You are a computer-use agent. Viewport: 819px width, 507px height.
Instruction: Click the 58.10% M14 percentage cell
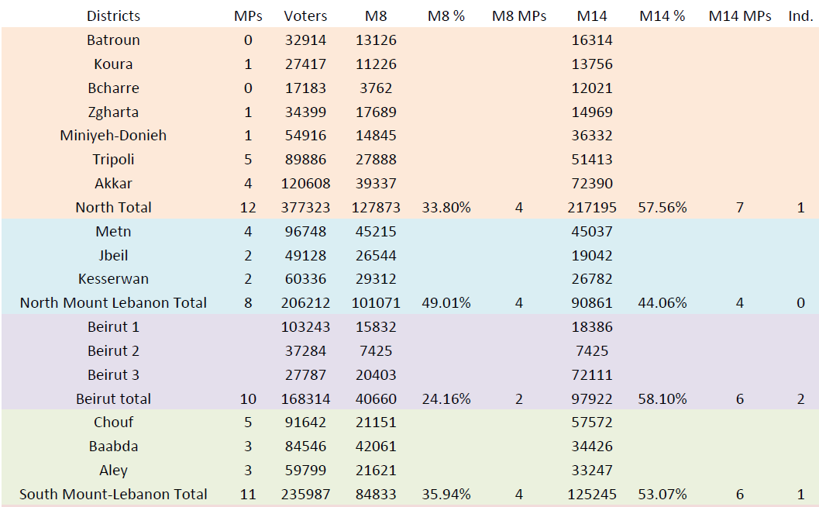[x=662, y=399]
